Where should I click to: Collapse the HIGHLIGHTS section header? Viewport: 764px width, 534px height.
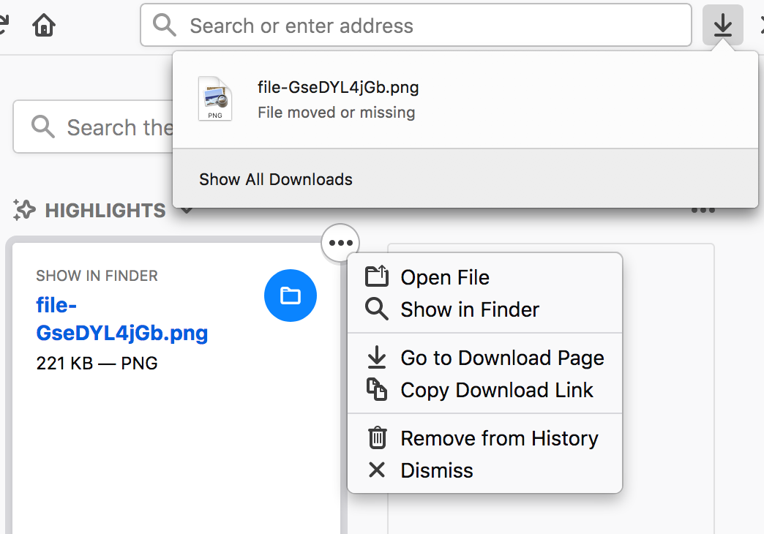pos(105,211)
